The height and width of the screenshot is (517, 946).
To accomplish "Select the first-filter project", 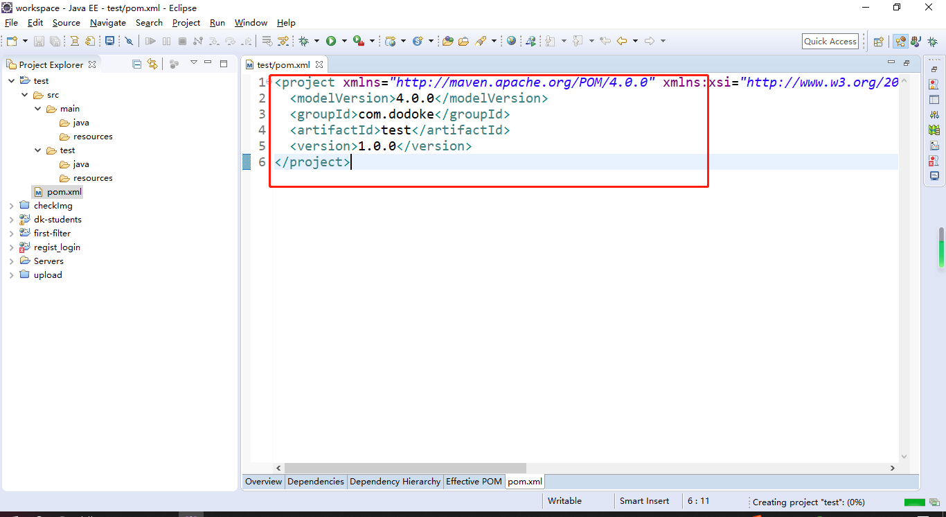I will 52,234.
